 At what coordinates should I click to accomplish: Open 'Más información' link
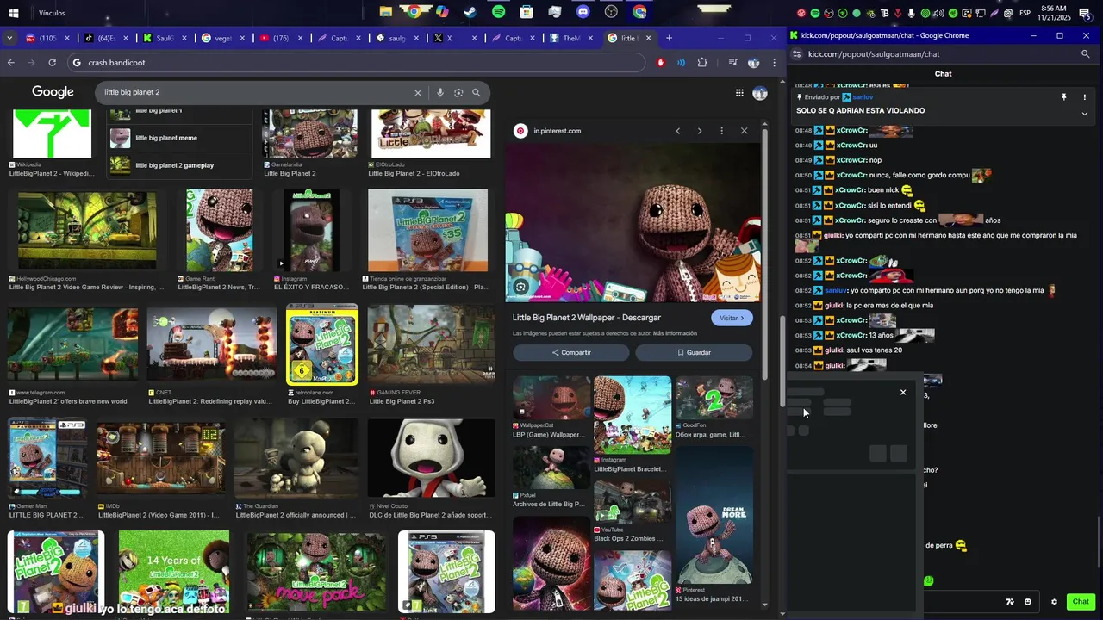[x=675, y=333]
